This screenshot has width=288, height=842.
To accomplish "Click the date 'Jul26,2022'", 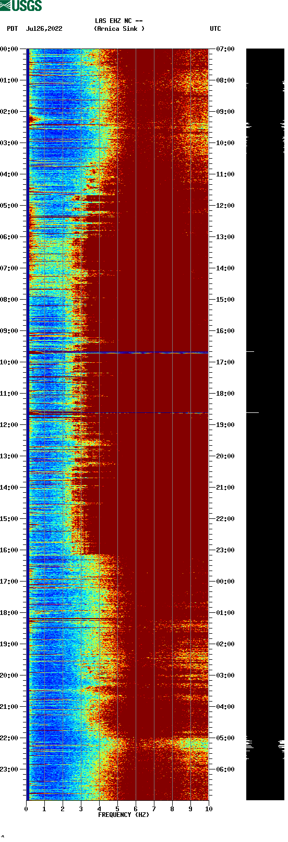I will click(44, 29).
